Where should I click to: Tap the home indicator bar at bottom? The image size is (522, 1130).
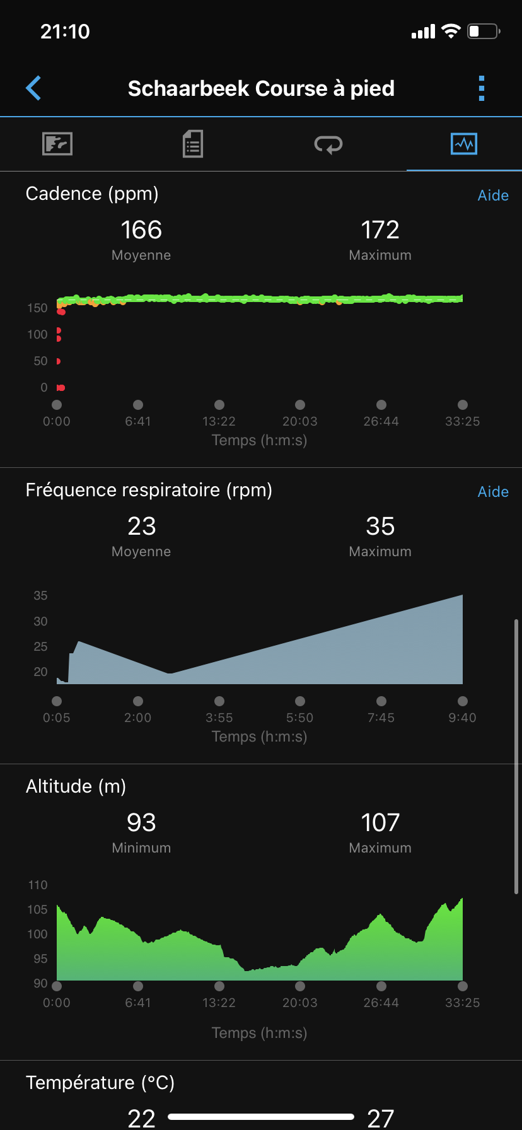coord(261,1117)
